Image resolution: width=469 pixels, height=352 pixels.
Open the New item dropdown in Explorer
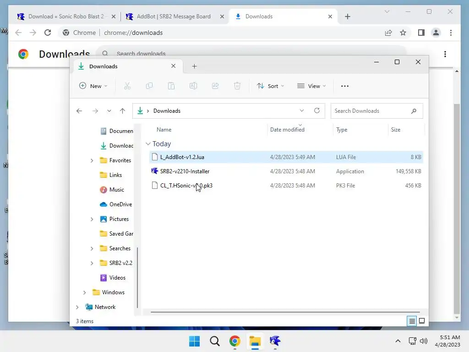click(x=93, y=86)
